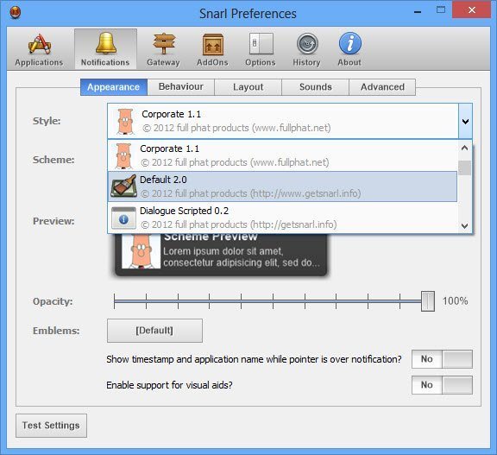Click the Test Settings button
497x455 pixels.
[x=51, y=425]
